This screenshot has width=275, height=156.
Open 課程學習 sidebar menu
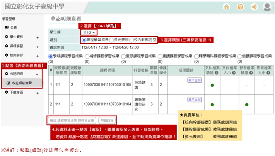click(16, 46)
